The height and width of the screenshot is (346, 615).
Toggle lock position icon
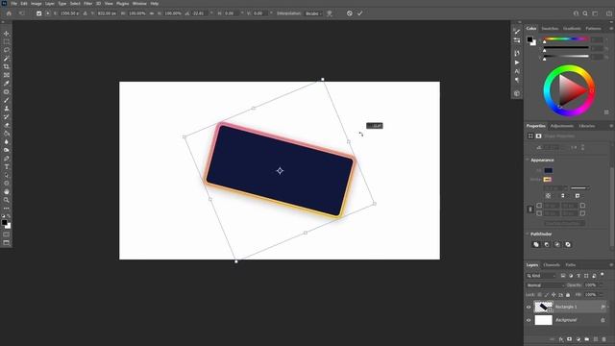[553, 295]
